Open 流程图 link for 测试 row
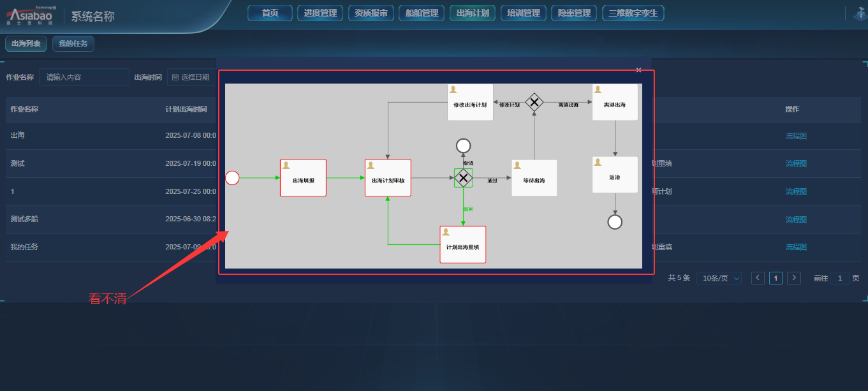This screenshot has width=868, height=391. click(x=796, y=164)
